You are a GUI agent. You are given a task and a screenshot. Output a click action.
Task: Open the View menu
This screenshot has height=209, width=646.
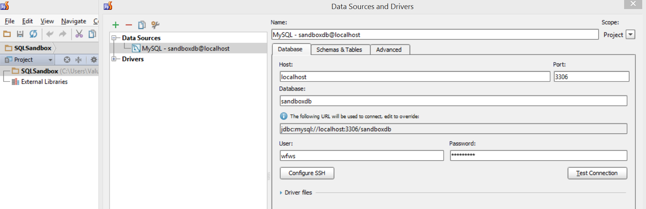47,21
